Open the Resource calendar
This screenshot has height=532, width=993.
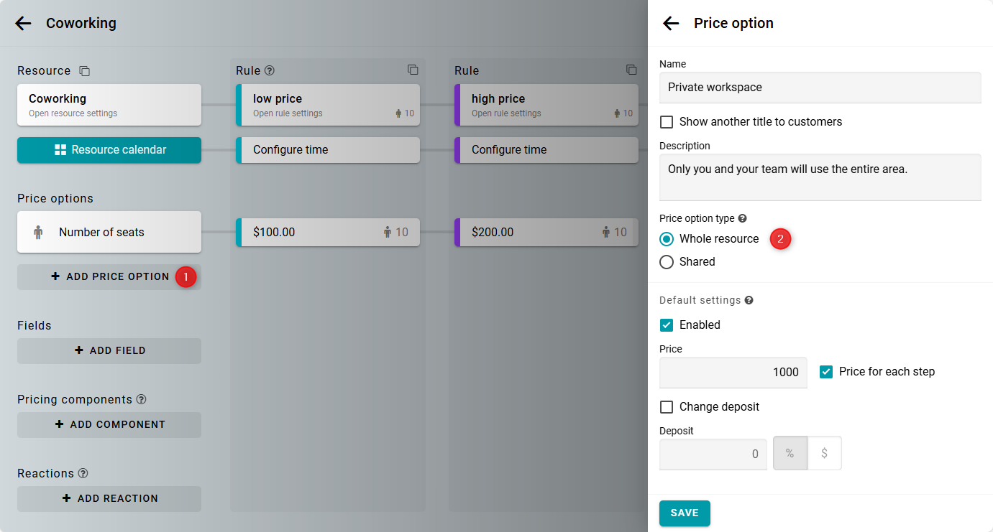[109, 150]
